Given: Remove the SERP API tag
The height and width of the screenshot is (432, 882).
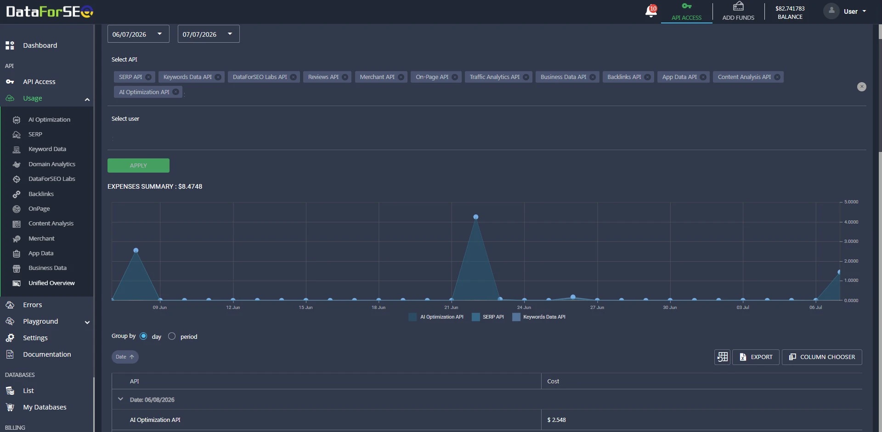Looking at the screenshot, I should coord(148,77).
